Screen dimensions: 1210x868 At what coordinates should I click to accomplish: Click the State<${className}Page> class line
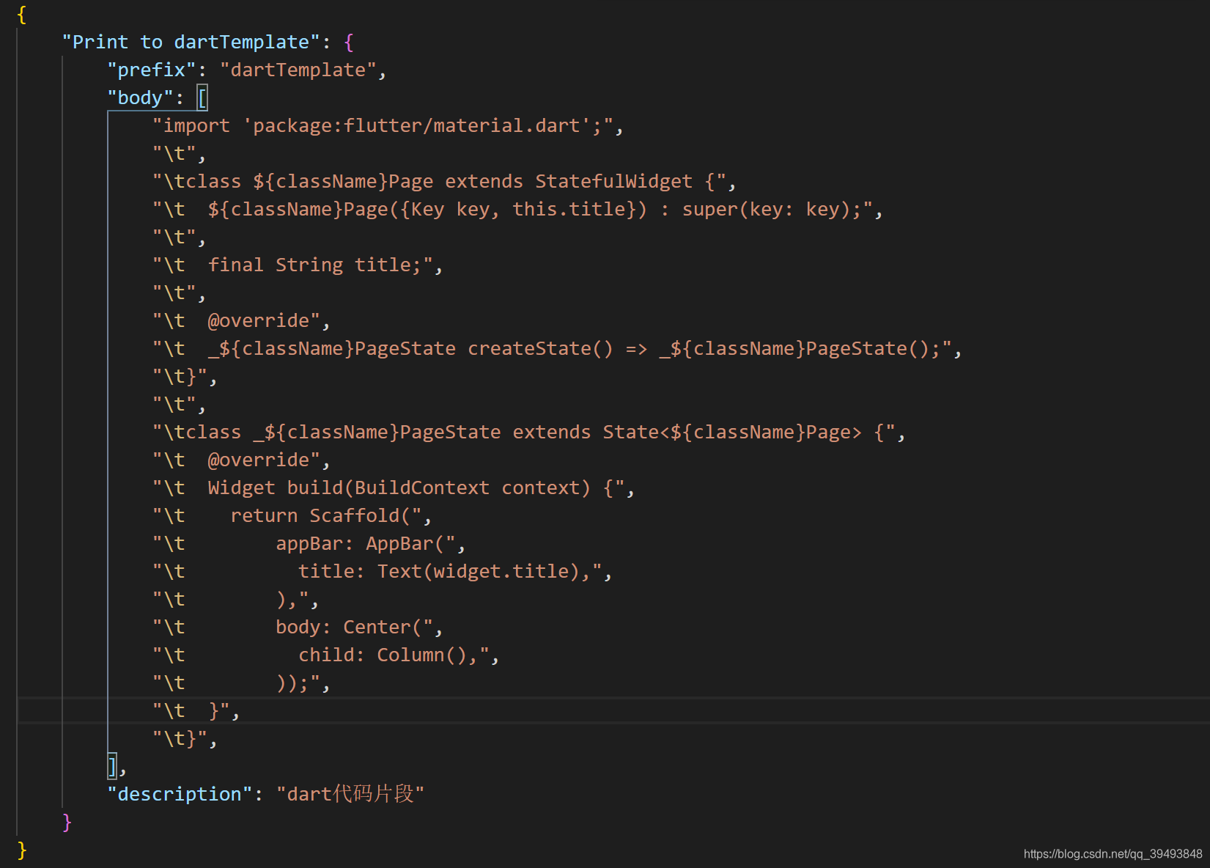[x=529, y=433]
